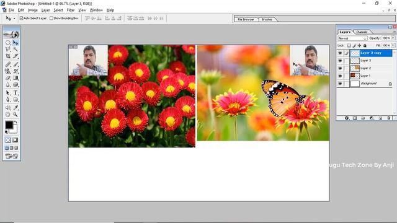Select the Move tool in toolbox
This screenshot has width=397, height=223.
coord(16,43)
